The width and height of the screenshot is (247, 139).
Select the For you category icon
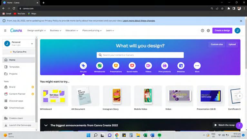(83, 66)
